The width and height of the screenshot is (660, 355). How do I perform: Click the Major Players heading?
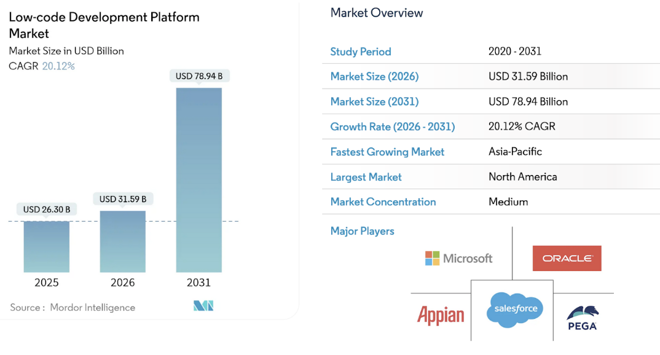pos(362,231)
